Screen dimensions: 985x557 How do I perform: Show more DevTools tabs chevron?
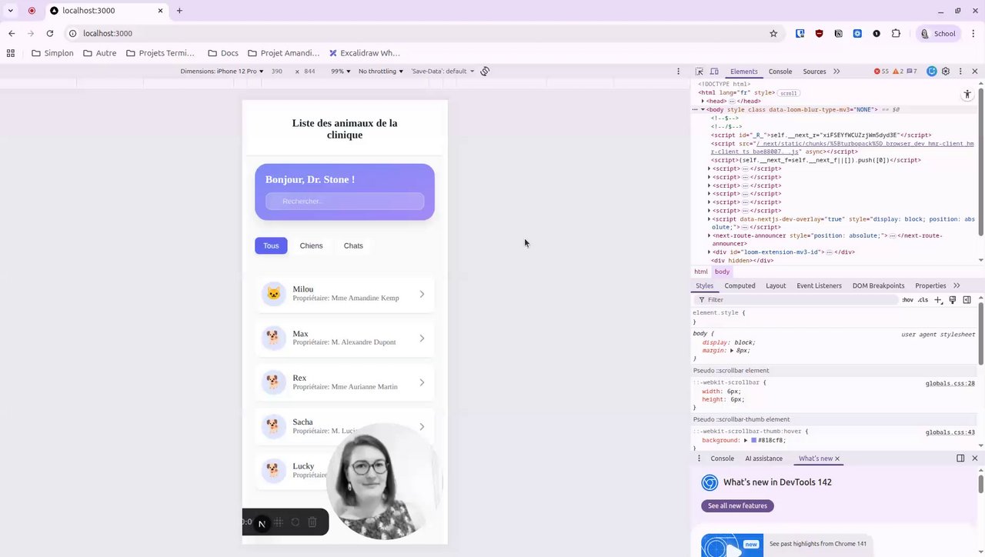pos(836,72)
